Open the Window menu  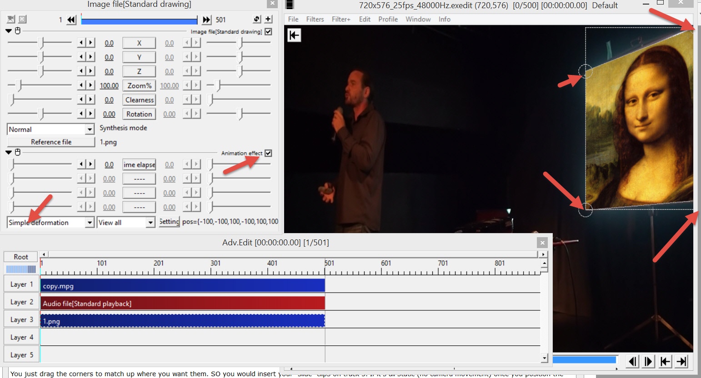[418, 19]
